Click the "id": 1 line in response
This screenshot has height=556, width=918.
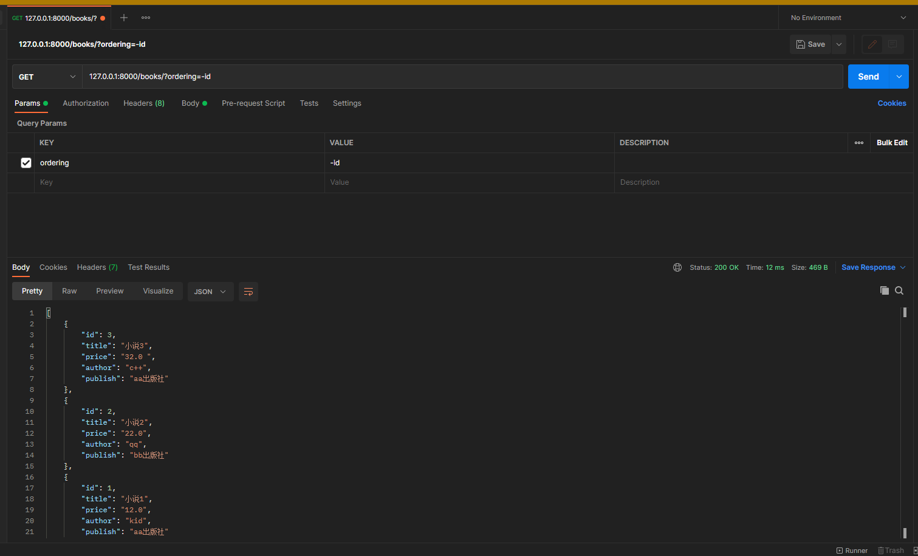point(98,488)
